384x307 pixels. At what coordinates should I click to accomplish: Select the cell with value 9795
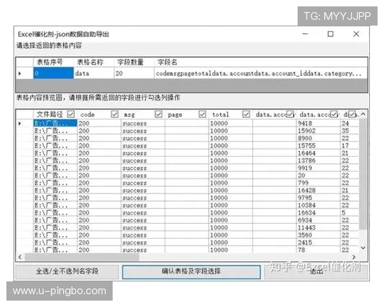pos(318,198)
